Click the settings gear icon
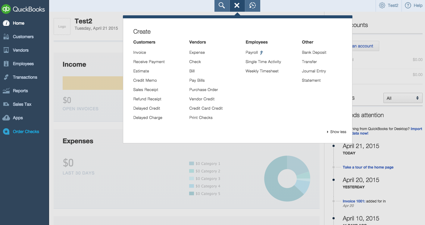Viewport: 425px width, 225px height. 382,5
